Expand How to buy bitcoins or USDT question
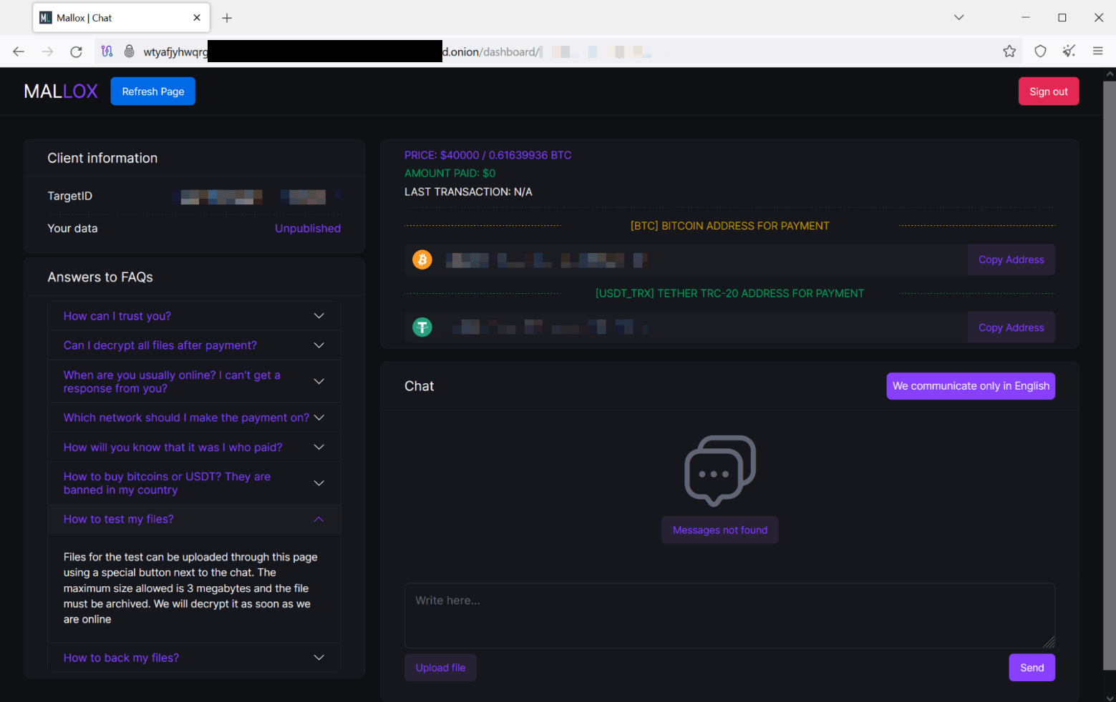 194,483
